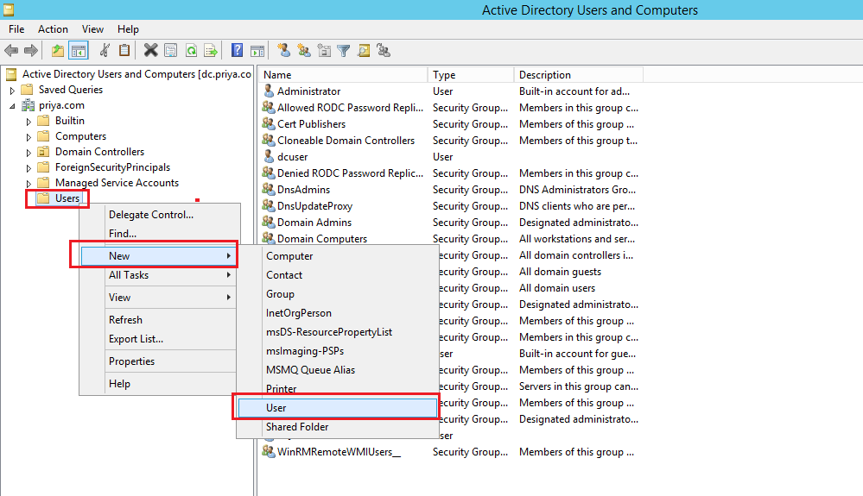The width and height of the screenshot is (863, 496).
Task: Click the Filter funnel toolbar icon
Action: (x=344, y=51)
